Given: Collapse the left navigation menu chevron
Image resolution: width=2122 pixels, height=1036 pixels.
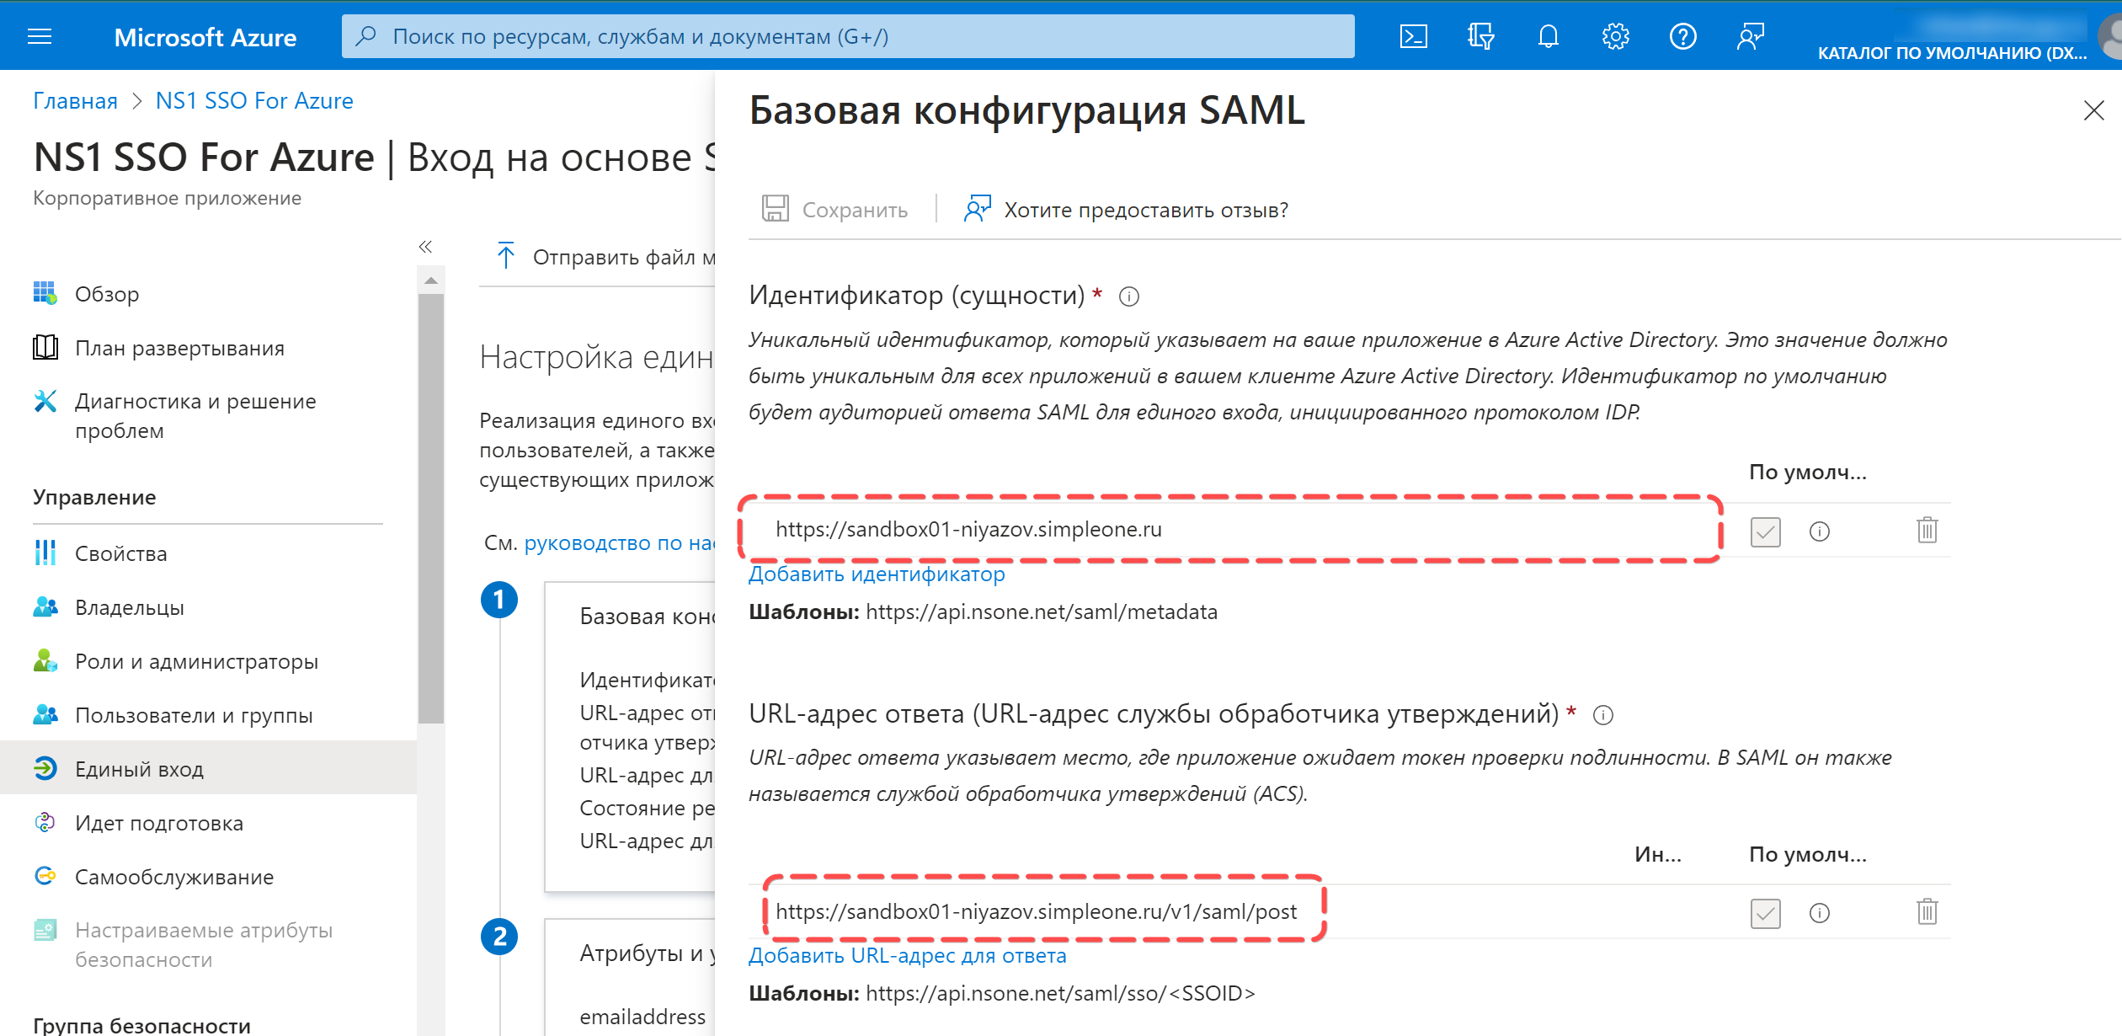Looking at the screenshot, I should point(425,247).
